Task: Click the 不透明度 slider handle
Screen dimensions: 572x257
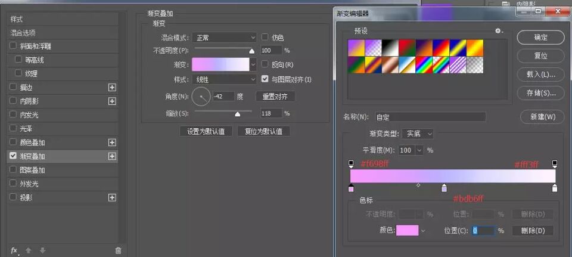Action: 251,51
